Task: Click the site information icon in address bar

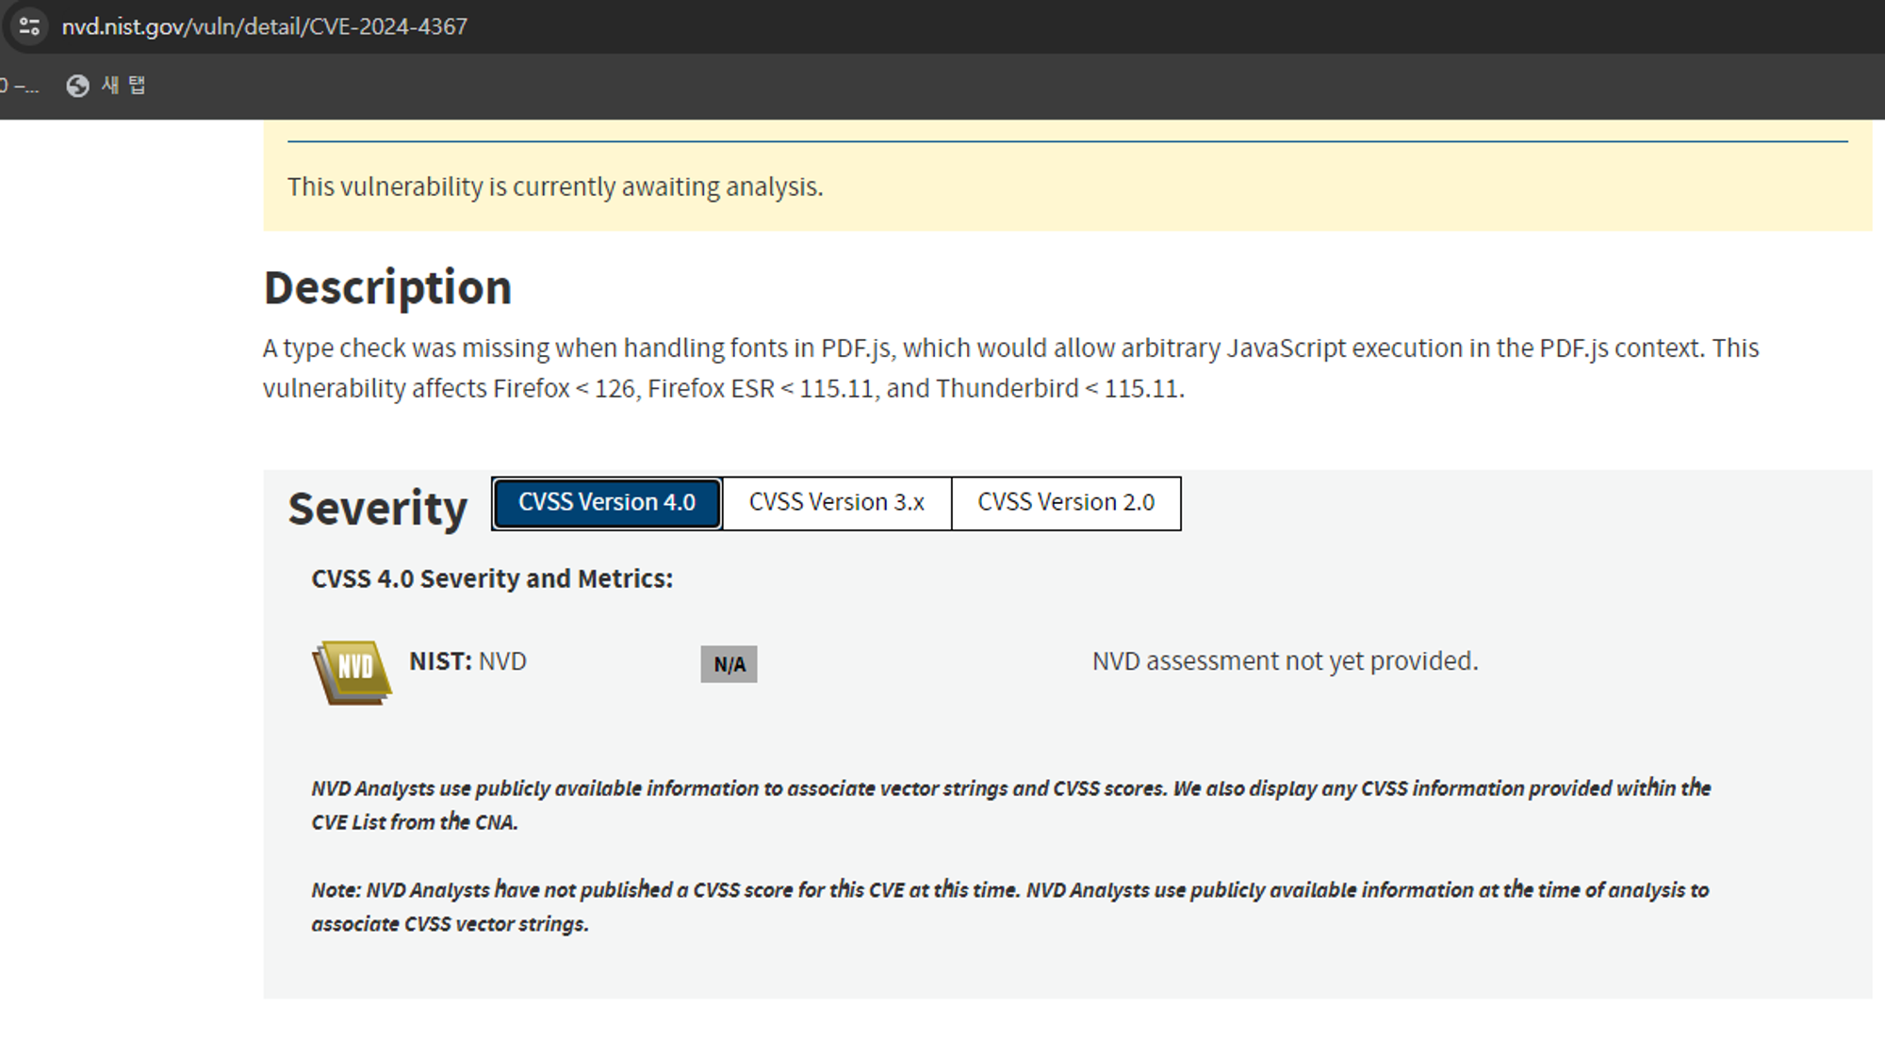Action: pos(29,25)
